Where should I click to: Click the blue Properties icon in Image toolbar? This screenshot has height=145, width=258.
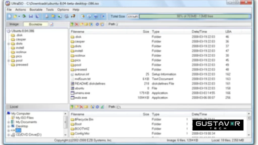(x=97, y=24)
